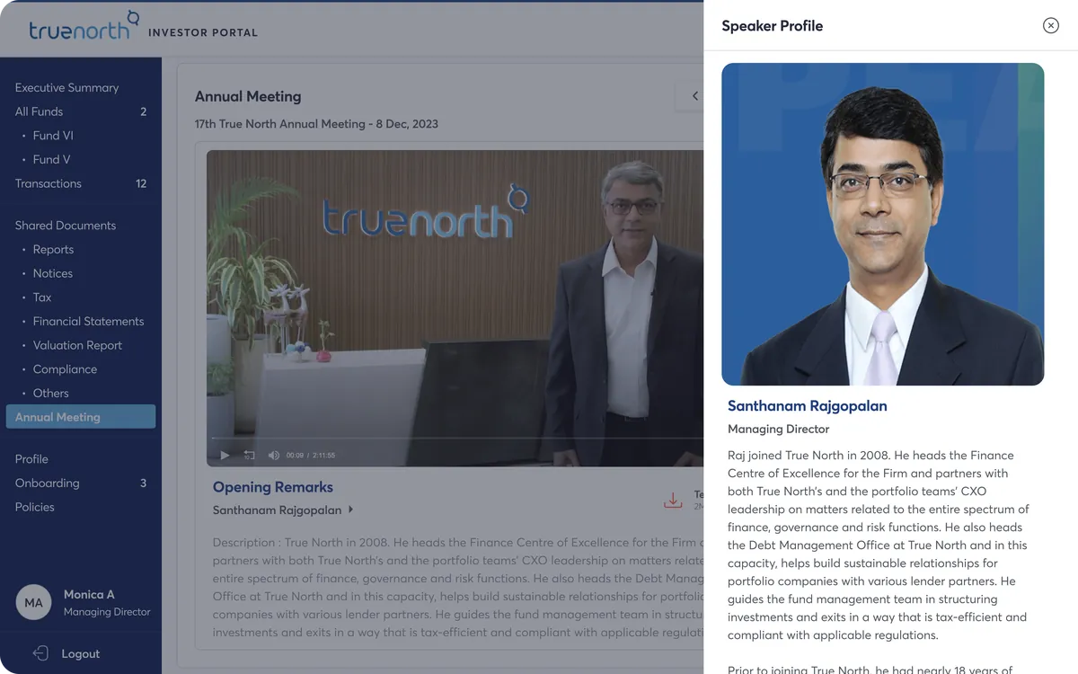
Task: Open Onboarding in sidebar
Action: (x=47, y=483)
